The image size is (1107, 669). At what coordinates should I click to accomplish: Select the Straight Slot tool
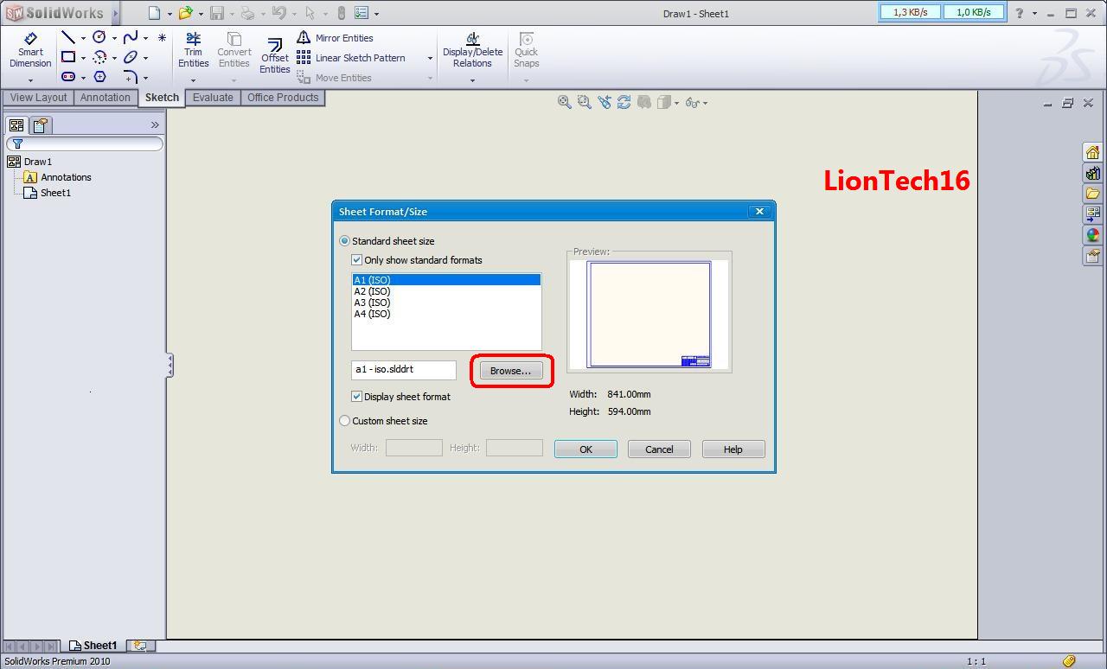click(67, 77)
